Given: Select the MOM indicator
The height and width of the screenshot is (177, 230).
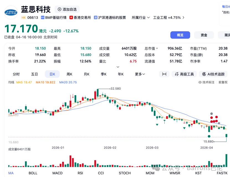Looking at the screenshot, I should point(150,173).
